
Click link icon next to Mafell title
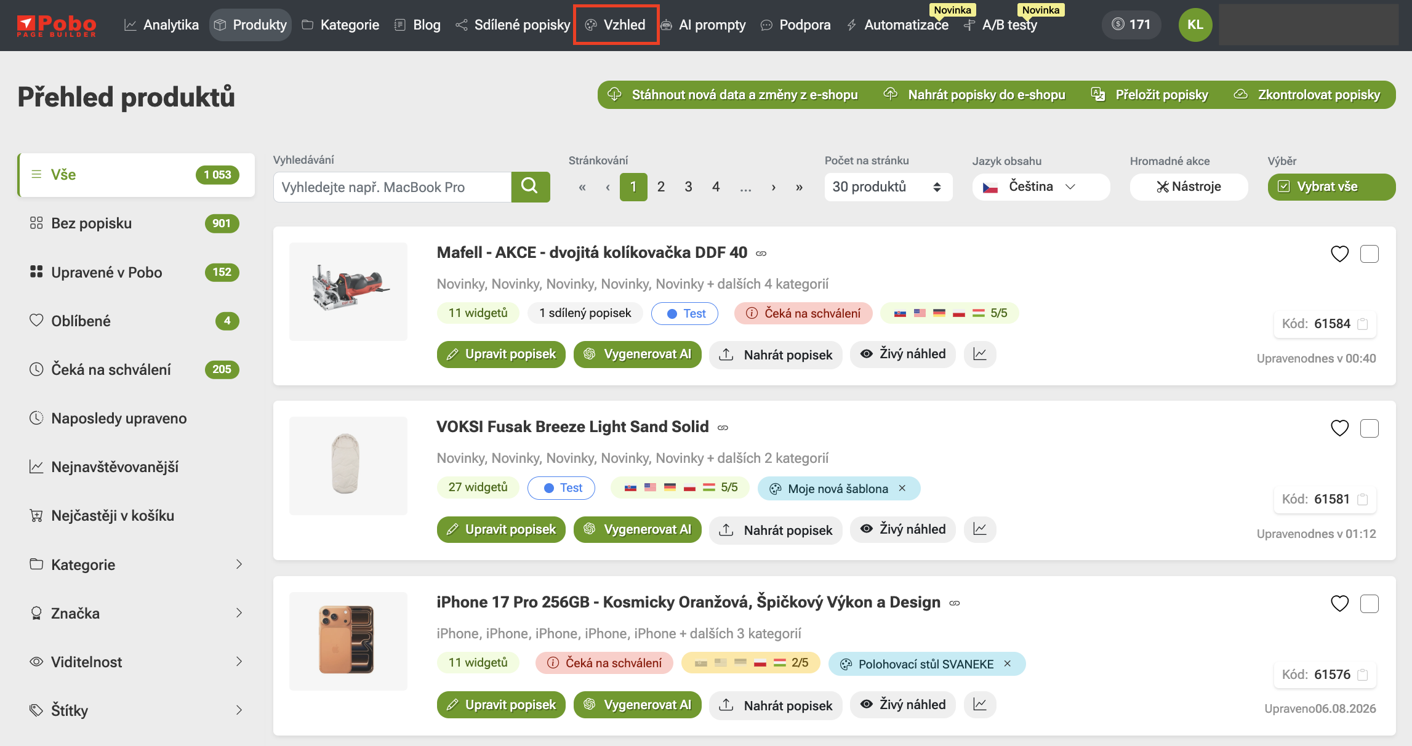click(761, 254)
